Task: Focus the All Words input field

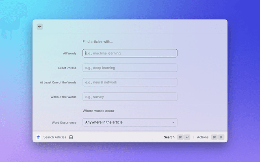Action: [130, 53]
